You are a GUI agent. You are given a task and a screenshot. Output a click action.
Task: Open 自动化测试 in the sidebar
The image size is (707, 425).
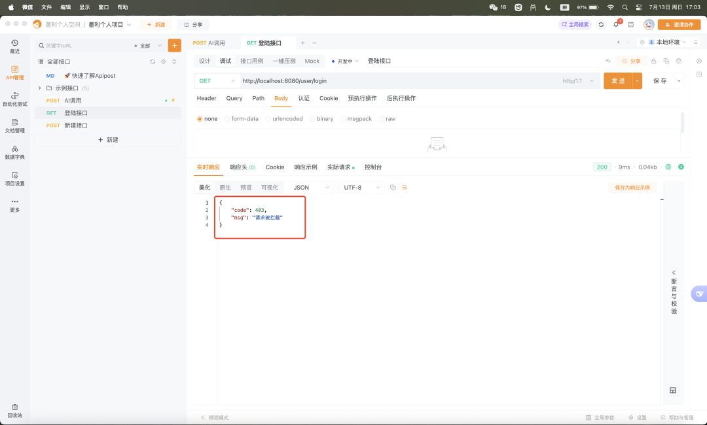point(15,99)
